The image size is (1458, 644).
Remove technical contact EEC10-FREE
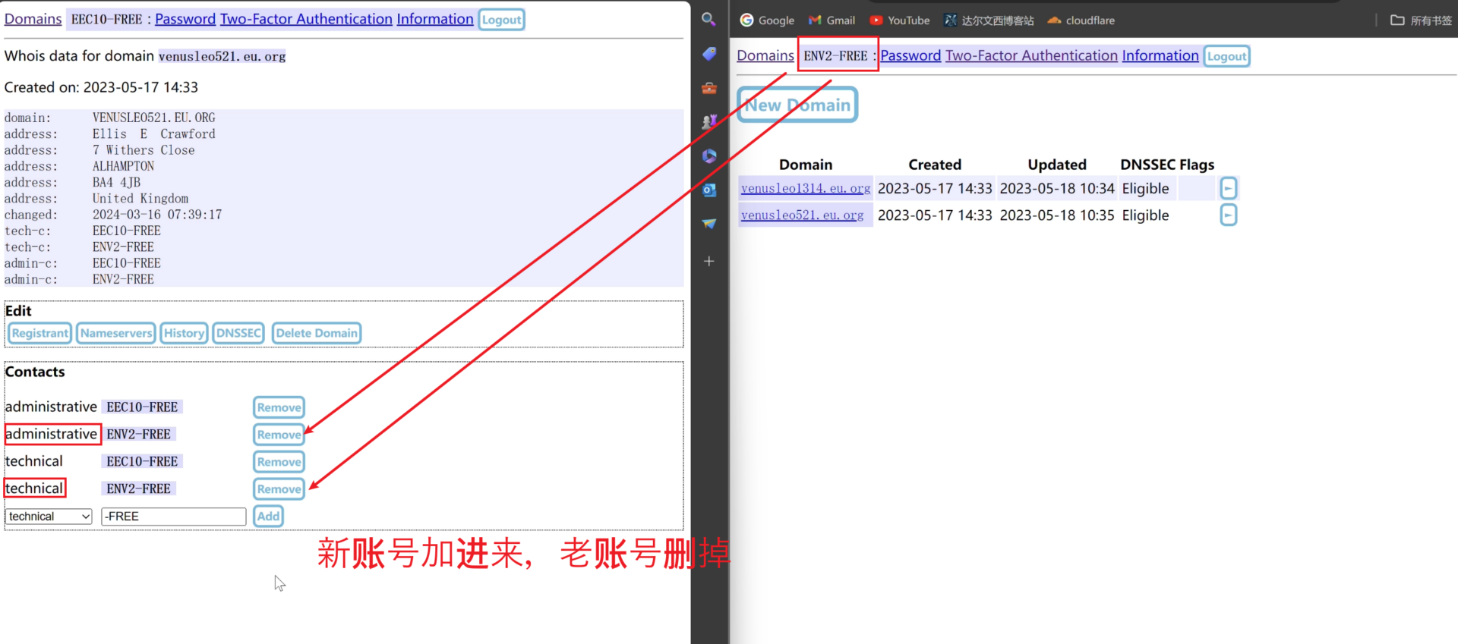coord(279,462)
